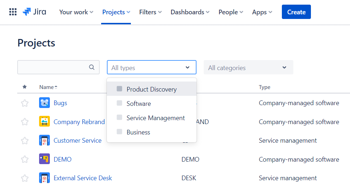This screenshot has height=187, width=350.
Task: Click the Create button
Action: click(x=296, y=12)
